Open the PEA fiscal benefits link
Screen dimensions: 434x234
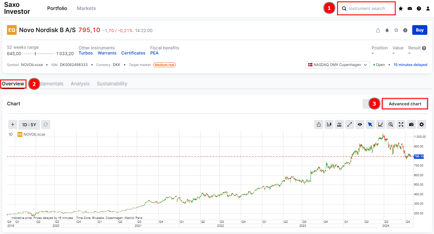point(154,53)
